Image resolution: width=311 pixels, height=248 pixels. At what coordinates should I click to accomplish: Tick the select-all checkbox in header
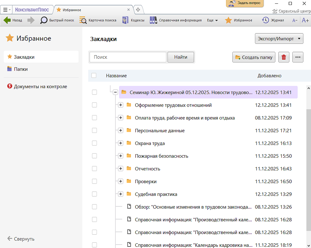[94, 76]
